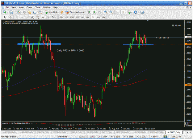
Task: Switch timeframe to M30
Action: (77, 17)
